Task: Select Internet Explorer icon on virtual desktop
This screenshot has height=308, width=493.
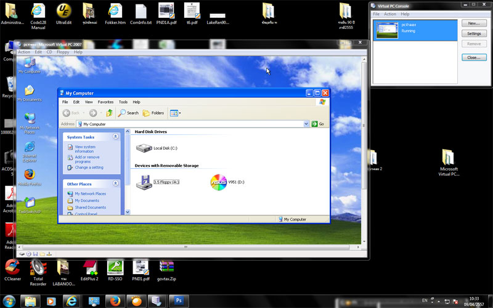Action: [x=30, y=152]
